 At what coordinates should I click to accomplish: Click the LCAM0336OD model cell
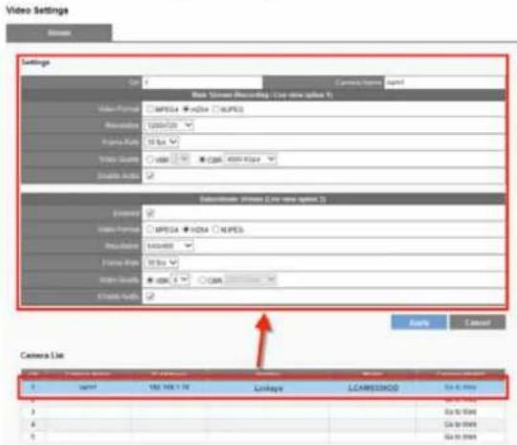point(373,388)
